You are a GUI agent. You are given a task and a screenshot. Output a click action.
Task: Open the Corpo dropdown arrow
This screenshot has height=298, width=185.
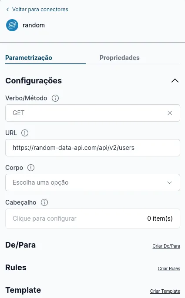170,182
